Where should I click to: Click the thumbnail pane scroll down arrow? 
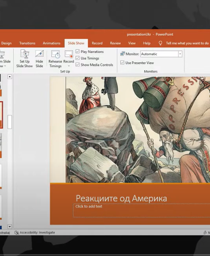tap(10, 227)
